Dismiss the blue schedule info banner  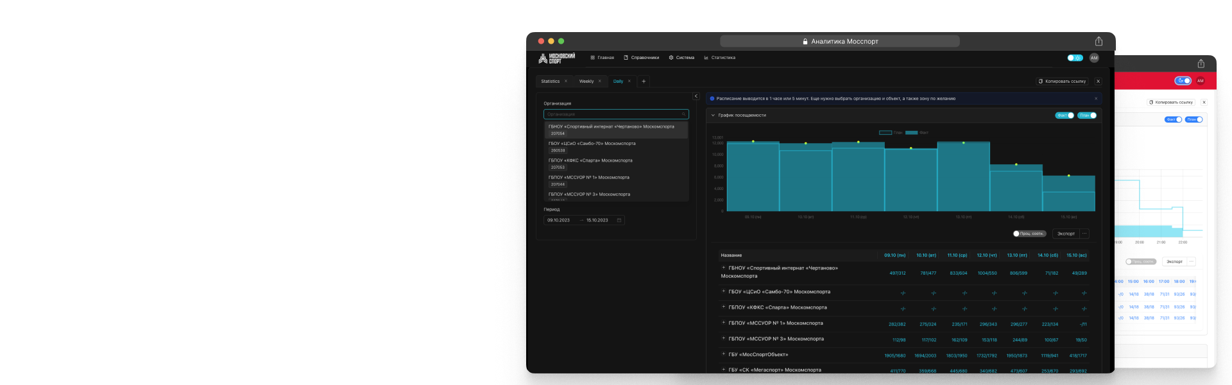(x=1096, y=99)
